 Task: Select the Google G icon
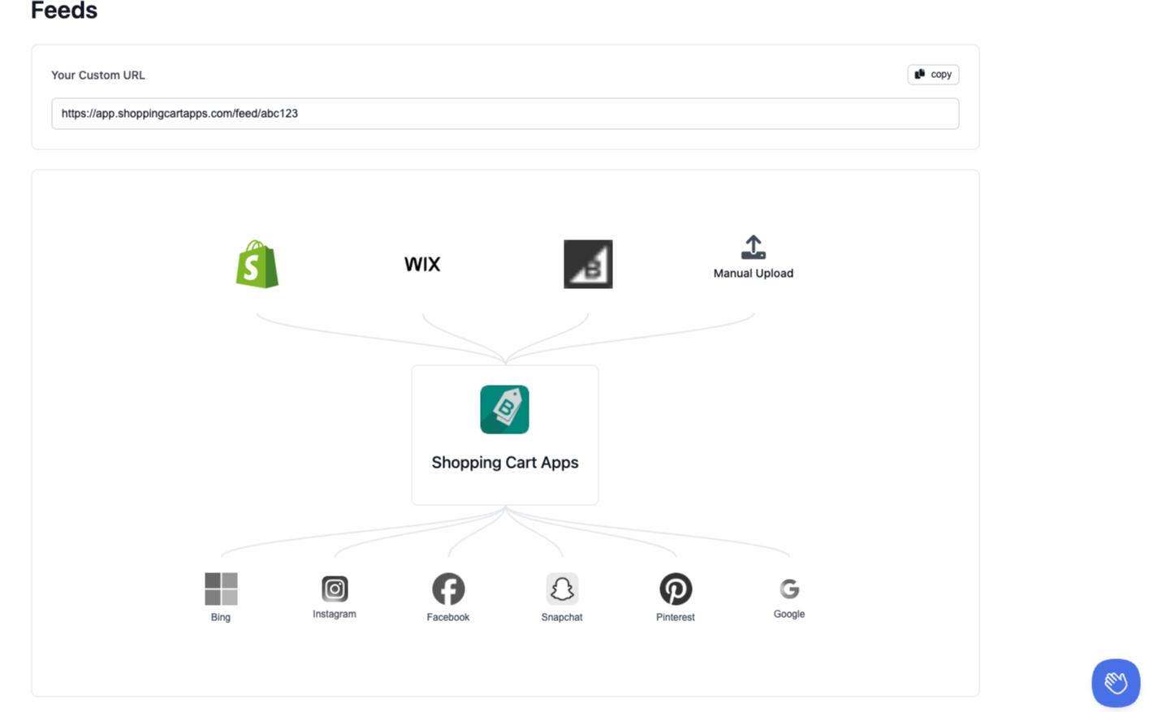(x=789, y=589)
